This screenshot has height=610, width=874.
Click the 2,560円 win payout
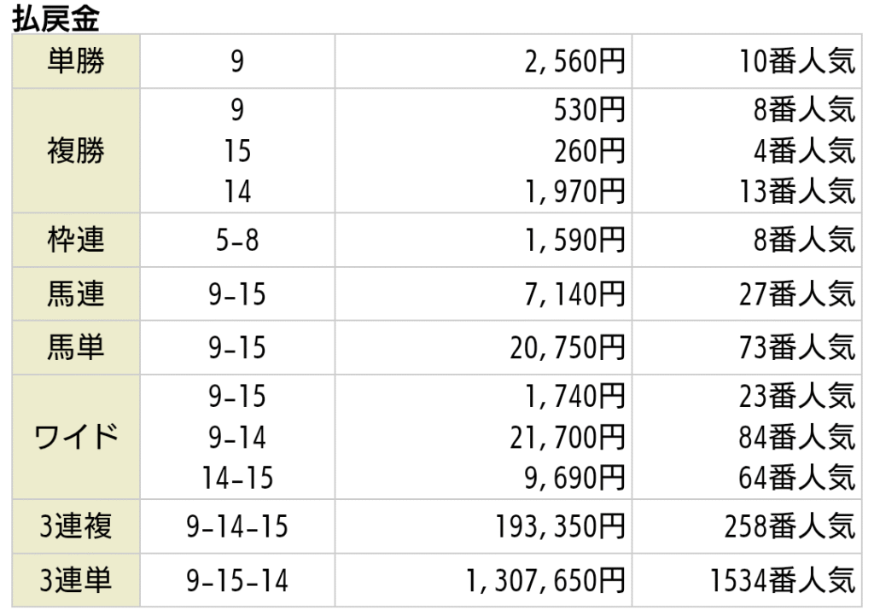tap(574, 61)
